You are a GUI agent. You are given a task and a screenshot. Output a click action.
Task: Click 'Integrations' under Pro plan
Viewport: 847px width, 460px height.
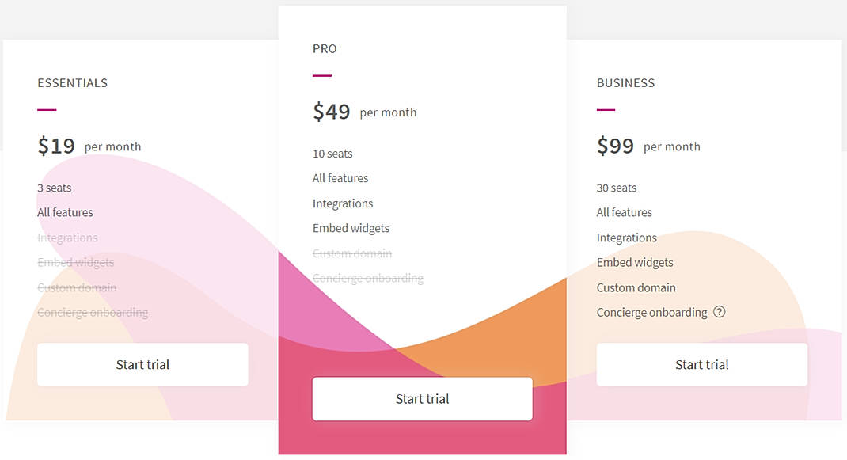click(343, 203)
